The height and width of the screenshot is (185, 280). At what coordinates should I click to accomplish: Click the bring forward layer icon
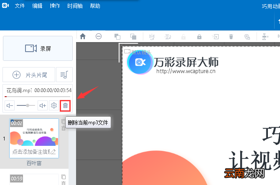click(x=117, y=37)
